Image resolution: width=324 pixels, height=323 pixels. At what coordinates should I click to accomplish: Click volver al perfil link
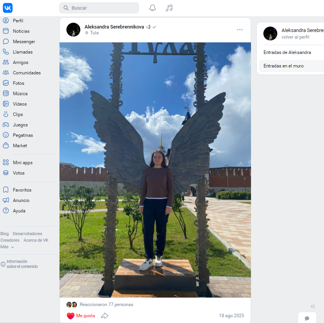click(295, 37)
